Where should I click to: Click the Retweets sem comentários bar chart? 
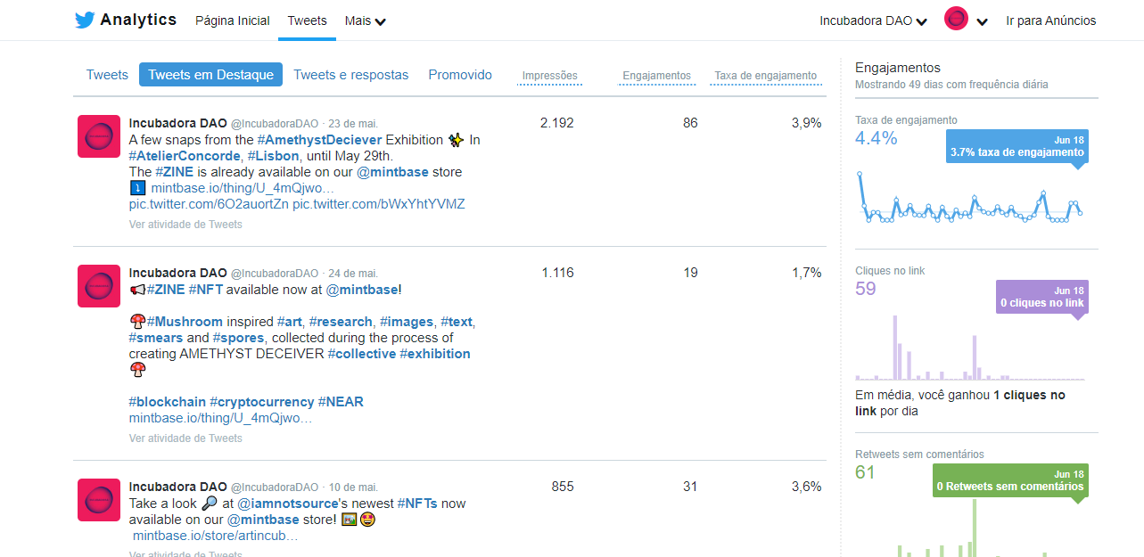[x=970, y=528]
